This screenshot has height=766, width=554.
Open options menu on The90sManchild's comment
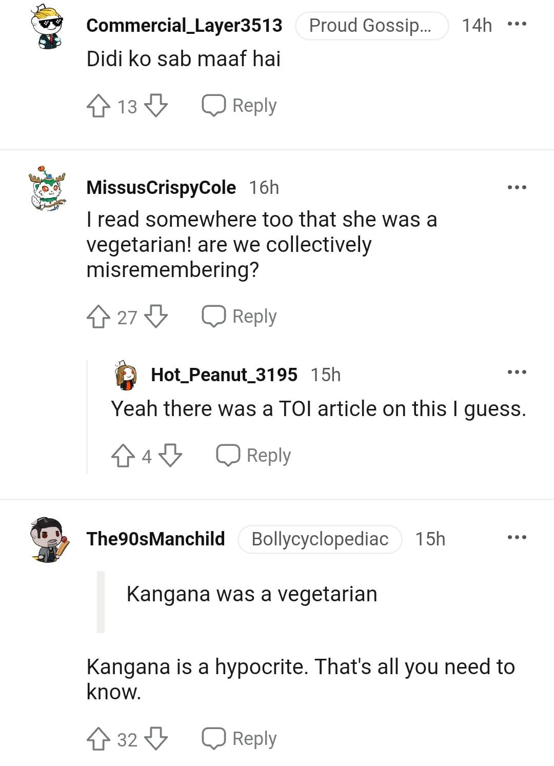click(x=517, y=538)
